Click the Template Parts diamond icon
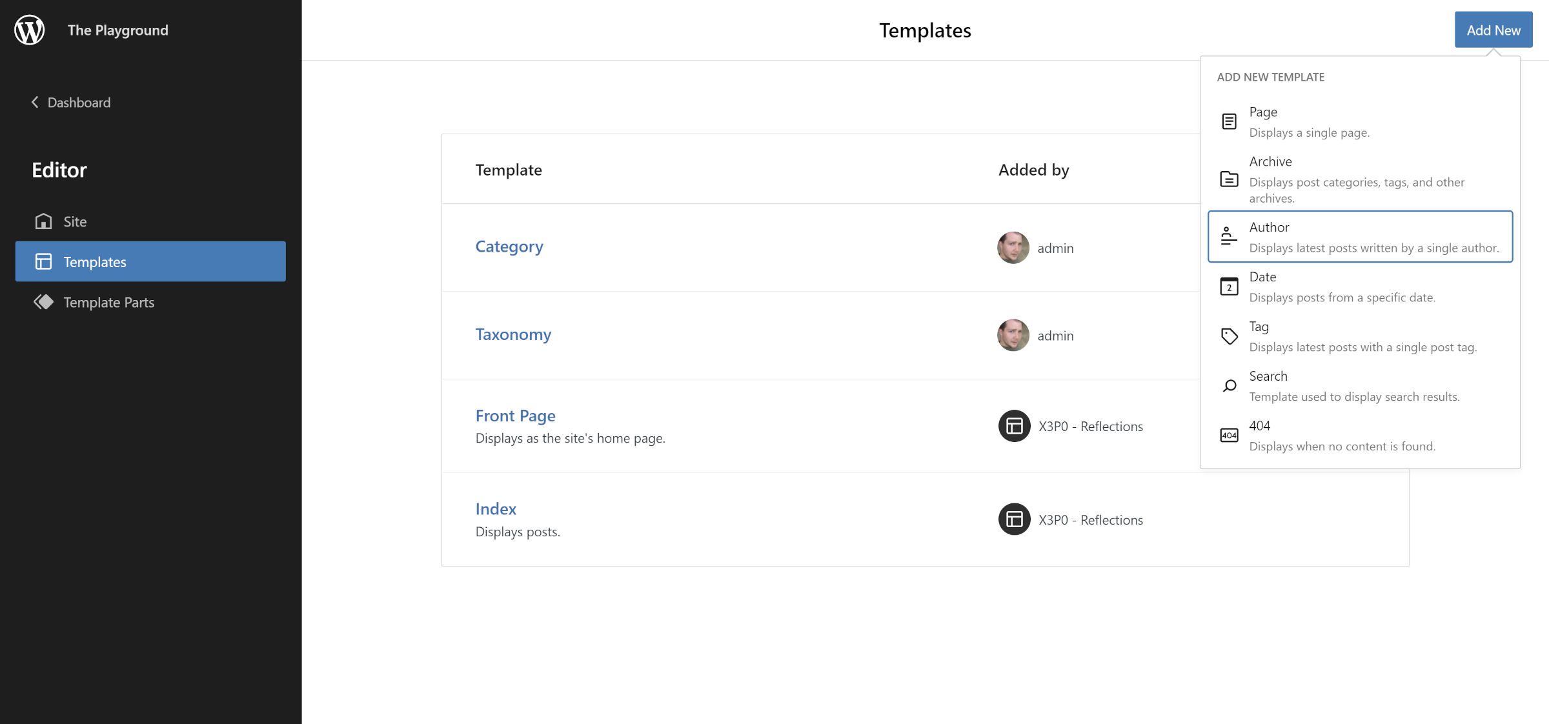This screenshot has height=724, width=1549. [43, 302]
